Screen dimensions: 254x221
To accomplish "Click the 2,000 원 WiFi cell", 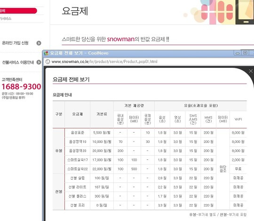I will point(238,160).
